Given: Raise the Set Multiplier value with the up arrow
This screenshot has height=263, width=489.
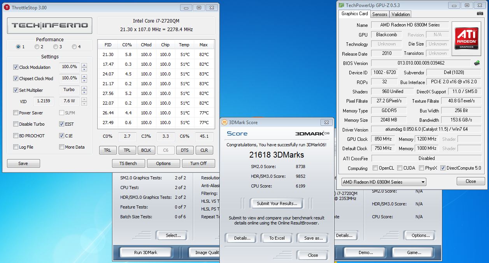Looking at the screenshot, I should pyautogui.click(x=84, y=88).
